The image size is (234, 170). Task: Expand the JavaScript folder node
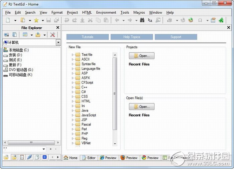point(73,115)
